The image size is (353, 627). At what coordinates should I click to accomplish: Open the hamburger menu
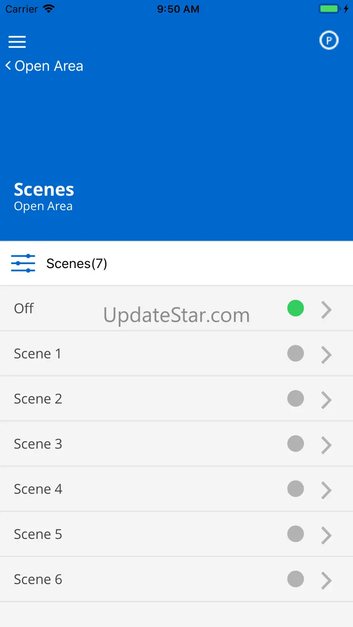pos(17,42)
